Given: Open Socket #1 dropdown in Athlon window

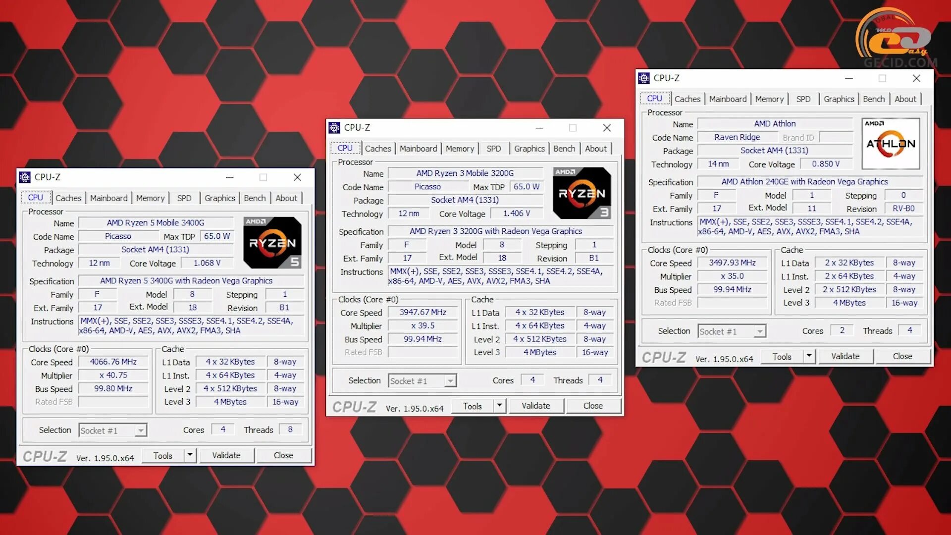Looking at the screenshot, I should [x=732, y=331].
